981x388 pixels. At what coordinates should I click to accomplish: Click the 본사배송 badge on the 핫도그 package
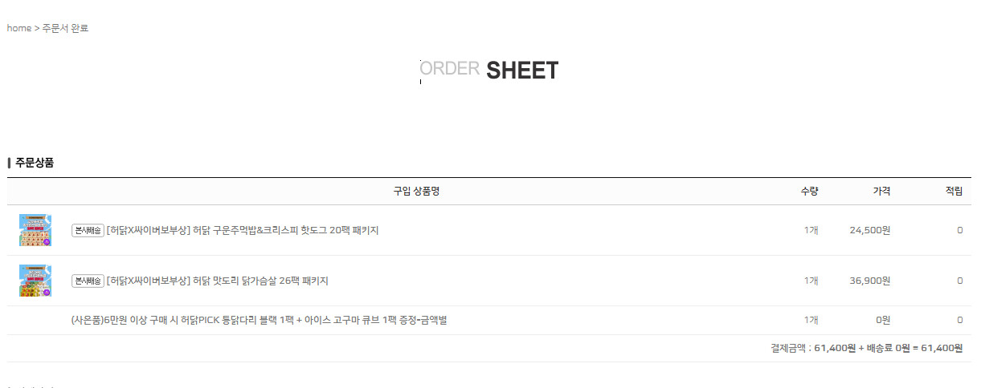(88, 230)
